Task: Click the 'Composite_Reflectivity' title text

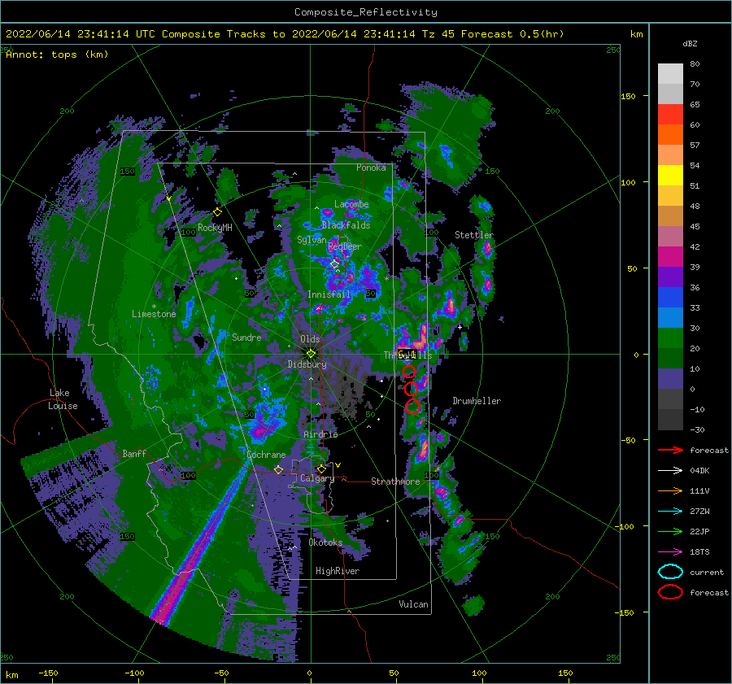Action: pyautogui.click(x=365, y=12)
